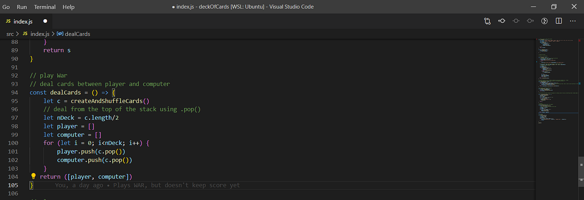Image resolution: width=584 pixels, height=200 pixels.
Task: Select line number 94 in gutter
Action: (x=15, y=92)
